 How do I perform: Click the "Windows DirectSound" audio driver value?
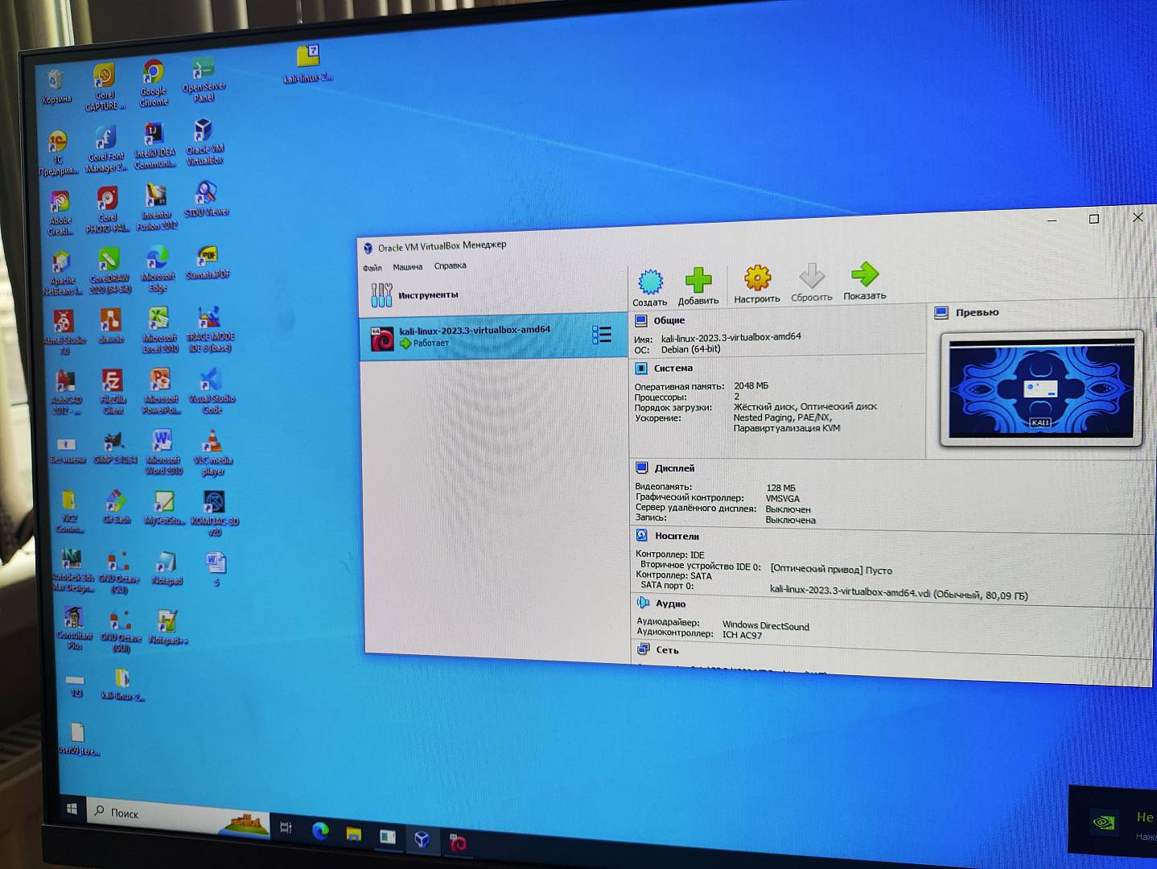(x=766, y=626)
